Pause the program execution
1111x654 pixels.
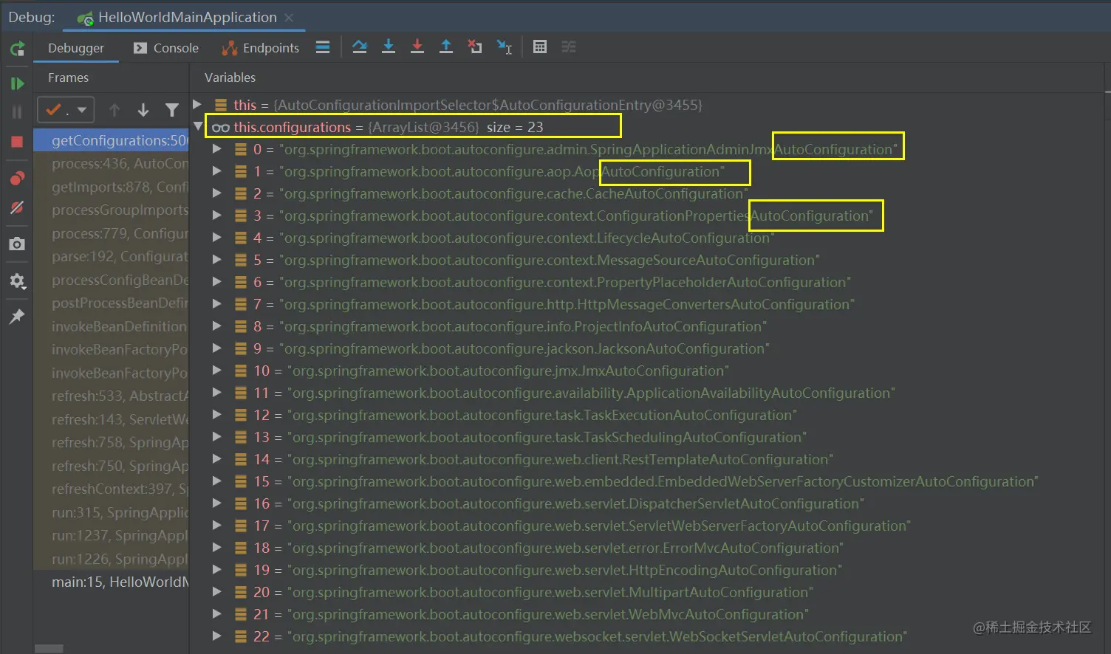17,112
